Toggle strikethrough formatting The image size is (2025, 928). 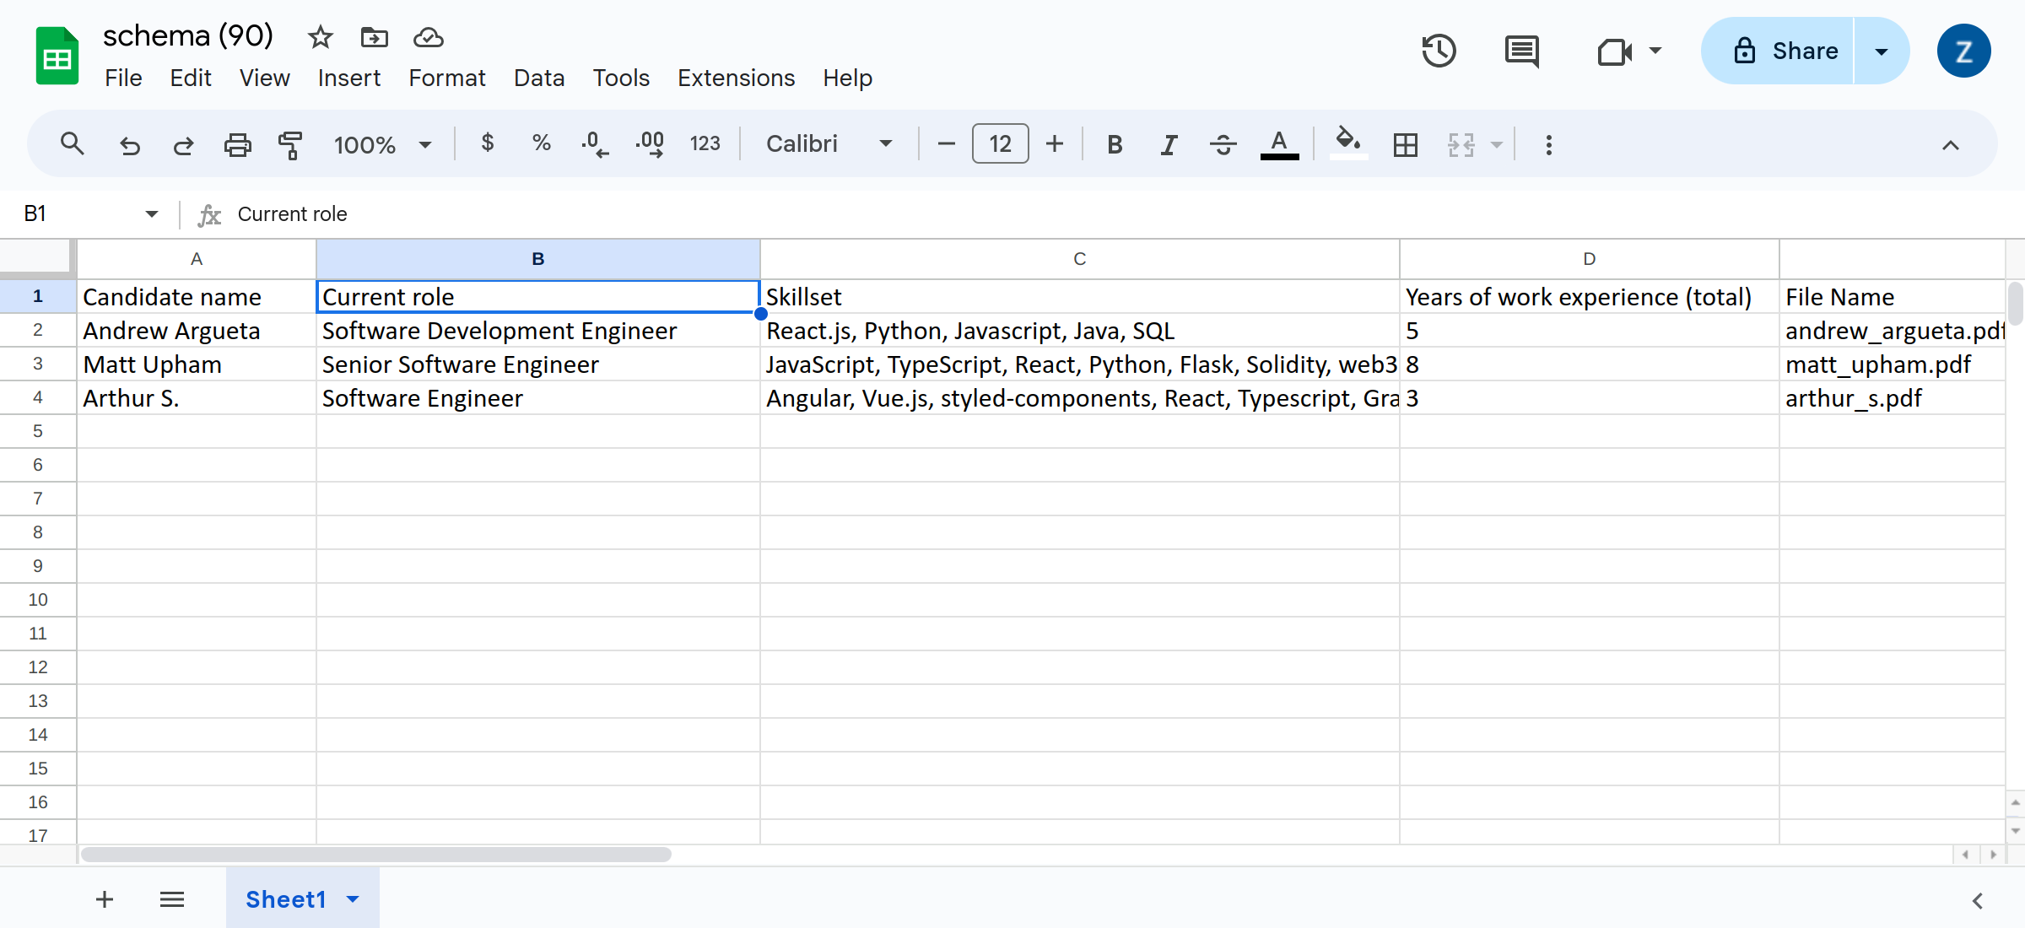click(1223, 145)
